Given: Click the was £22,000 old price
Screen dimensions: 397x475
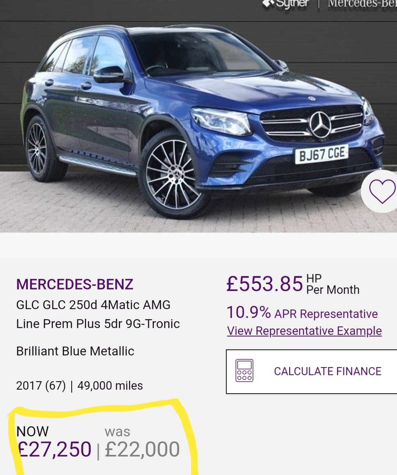Looking at the screenshot, I should tap(142, 442).
